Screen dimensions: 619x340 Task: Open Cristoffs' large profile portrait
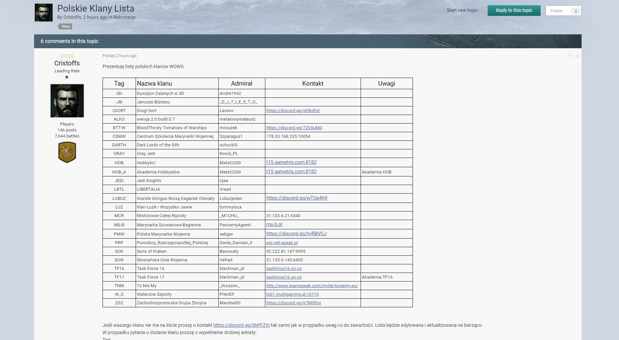67,101
